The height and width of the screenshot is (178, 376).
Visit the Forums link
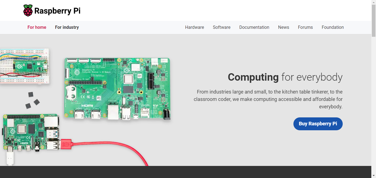point(305,27)
